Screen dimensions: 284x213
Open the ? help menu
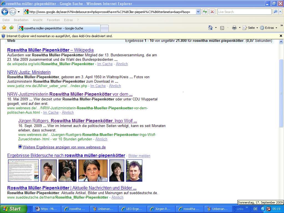(78, 20)
